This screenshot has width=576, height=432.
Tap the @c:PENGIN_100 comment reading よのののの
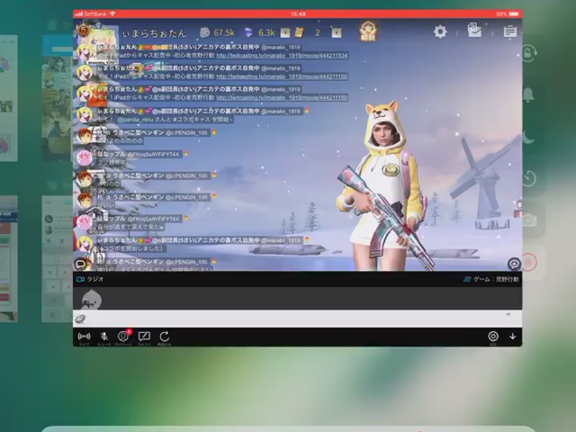click(120, 141)
